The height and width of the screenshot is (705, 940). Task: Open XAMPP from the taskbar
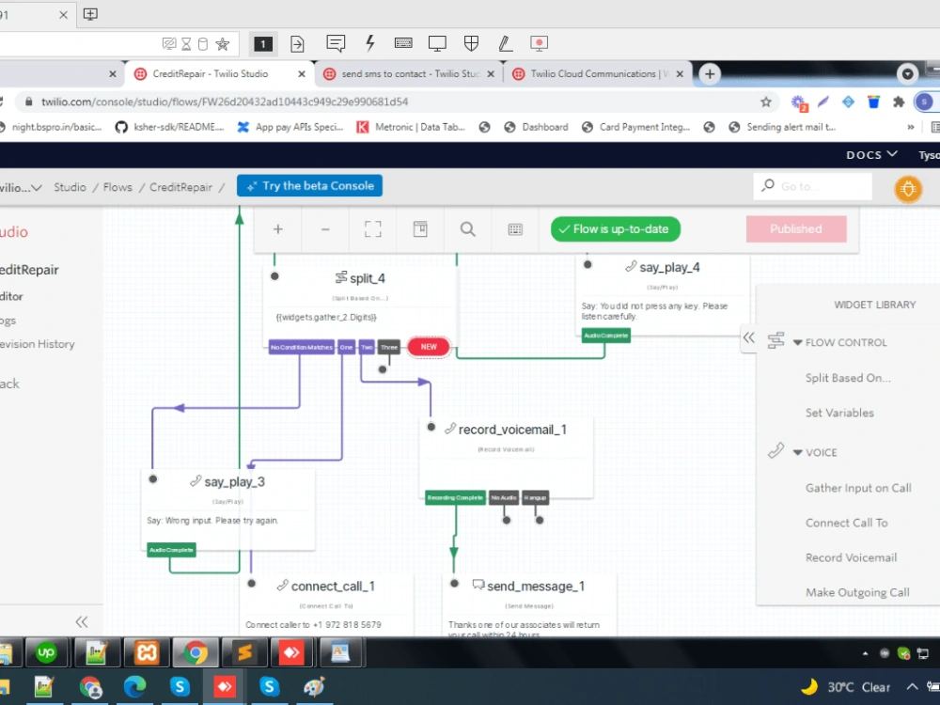pyautogui.click(x=146, y=652)
